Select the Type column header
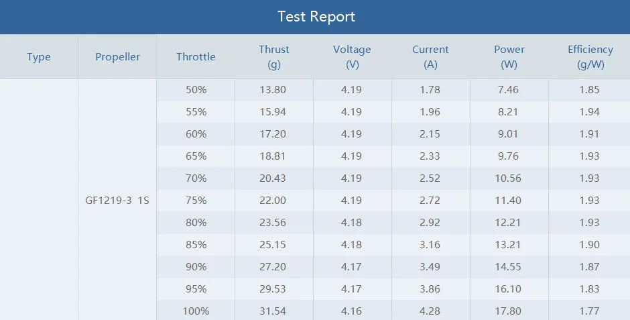 coord(39,57)
